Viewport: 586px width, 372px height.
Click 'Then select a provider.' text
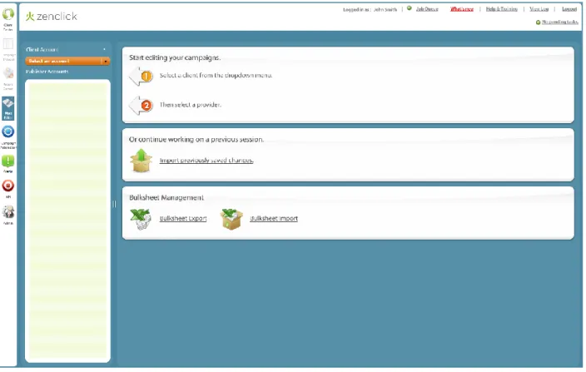pos(191,105)
